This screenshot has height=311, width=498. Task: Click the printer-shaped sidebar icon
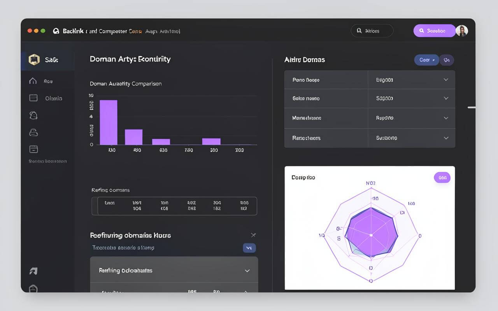(x=33, y=133)
